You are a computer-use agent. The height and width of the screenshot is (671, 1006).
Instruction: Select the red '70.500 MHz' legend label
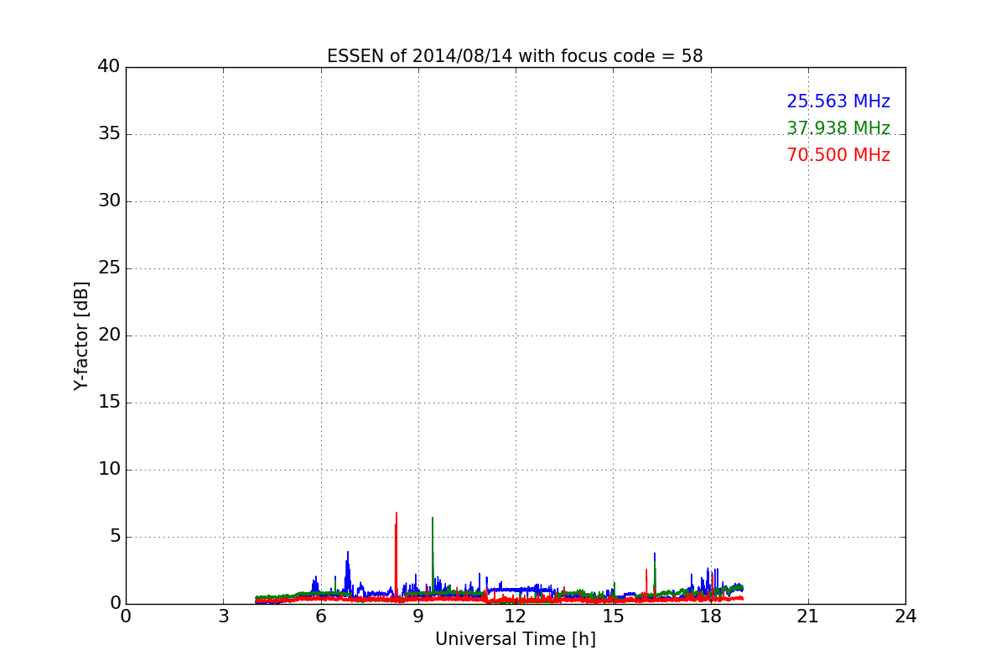(x=838, y=155)
